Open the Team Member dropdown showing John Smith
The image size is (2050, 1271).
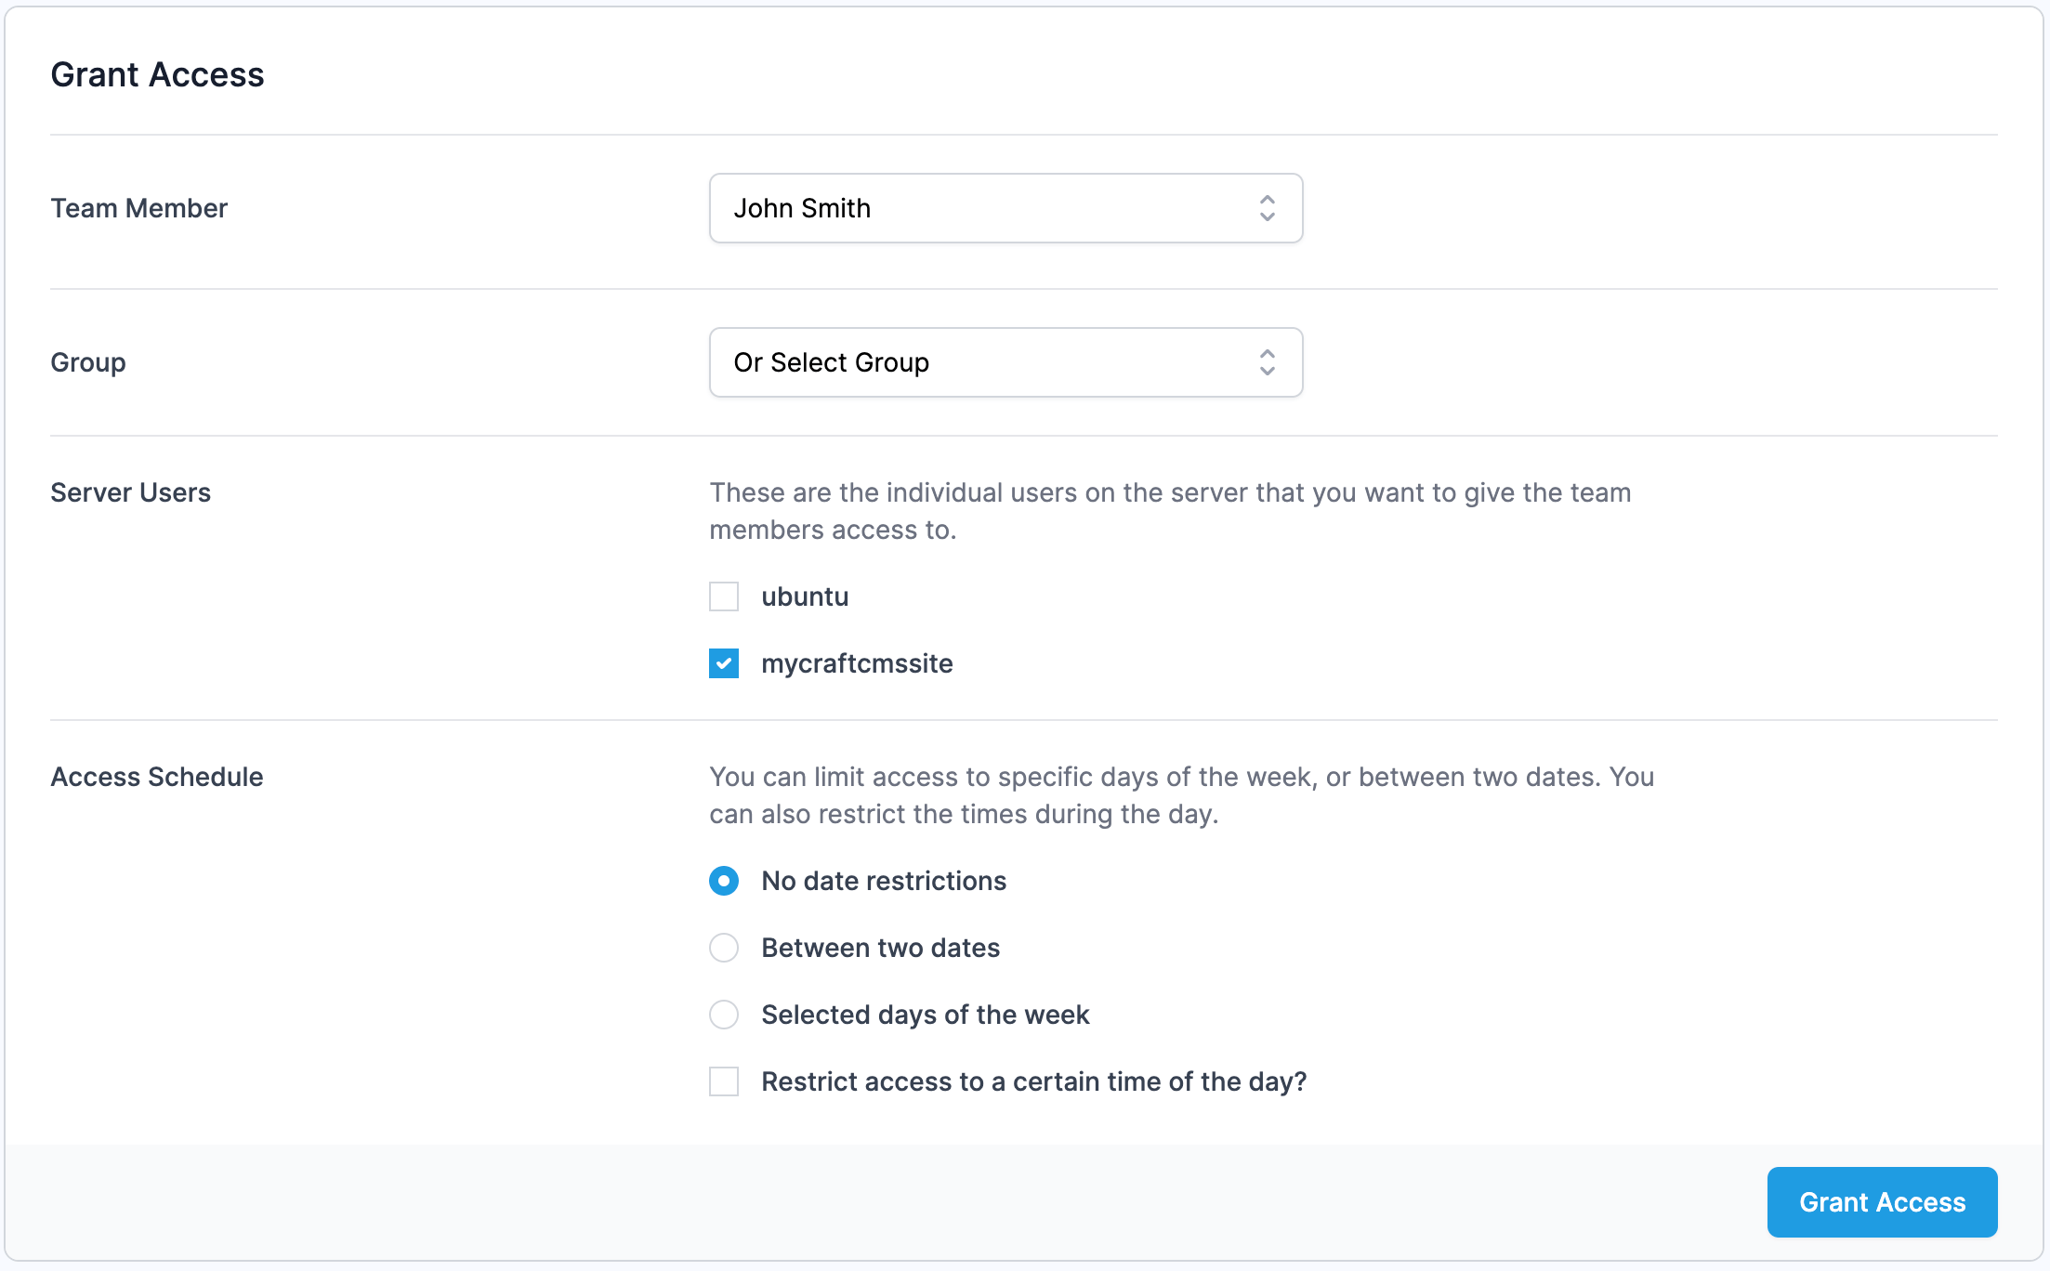1005,208
